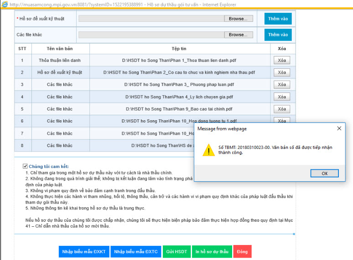The image size is (353, 260).
Task: Delete the Bao cao tai chinh.pdf row
Action: tap(281, 109)
